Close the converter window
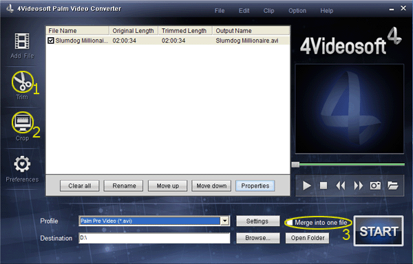This screenshot has width=413, height=264. coord(403,8)
